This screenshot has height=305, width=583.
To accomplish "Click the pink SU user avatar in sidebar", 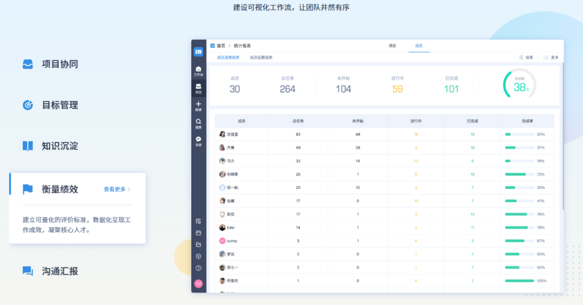I will point(199,283).
